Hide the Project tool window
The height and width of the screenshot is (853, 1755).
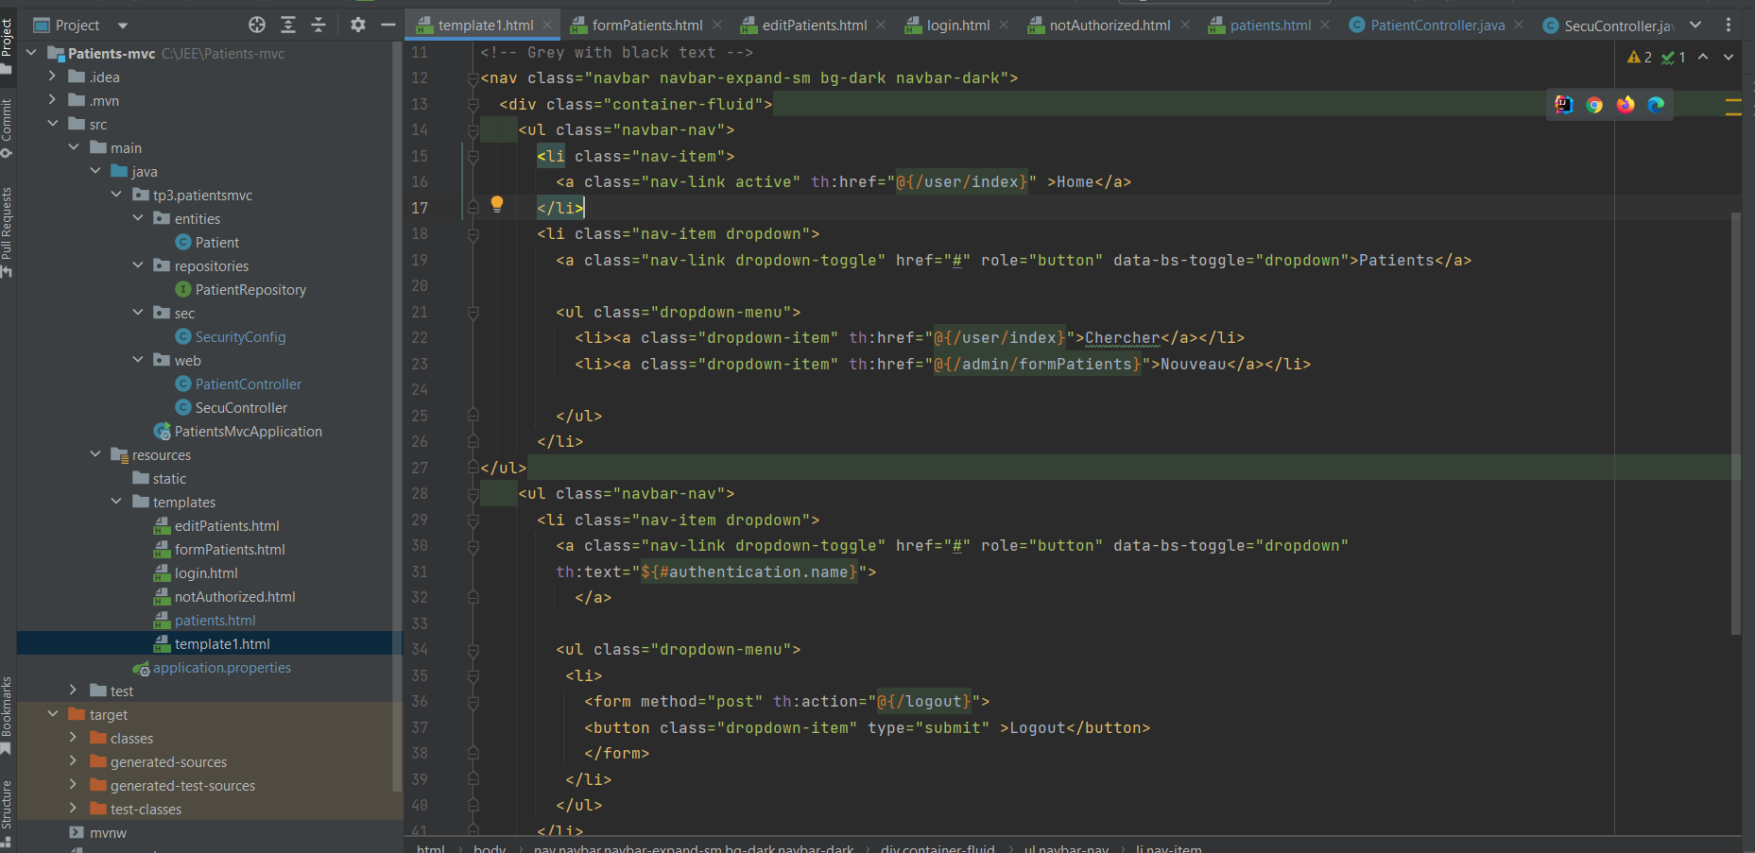pos(387,25)
